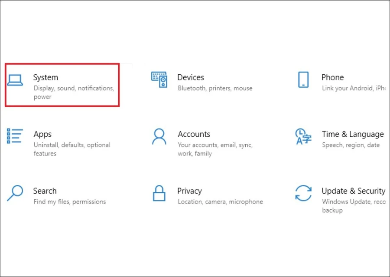390x277 pixels.
Task: Click 'Location, camera, microphone' description
Action: [221, 202]
